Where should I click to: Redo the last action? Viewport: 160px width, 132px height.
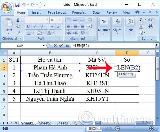pos(33,5)
